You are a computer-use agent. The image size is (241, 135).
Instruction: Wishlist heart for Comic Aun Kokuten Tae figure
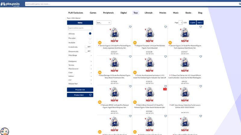coord(165,56)
